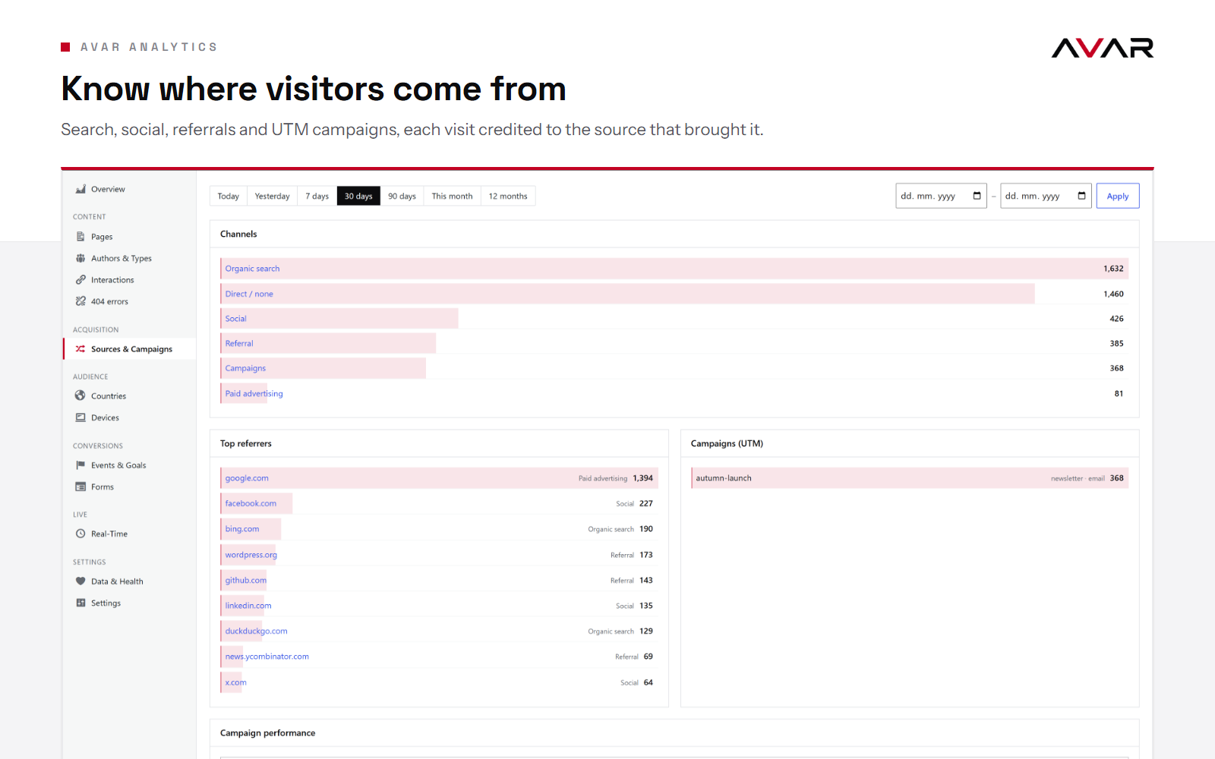Open the Paid advertising channel link
The height and width of the screenshot is (759, 1215).
(x=254, y=393)
